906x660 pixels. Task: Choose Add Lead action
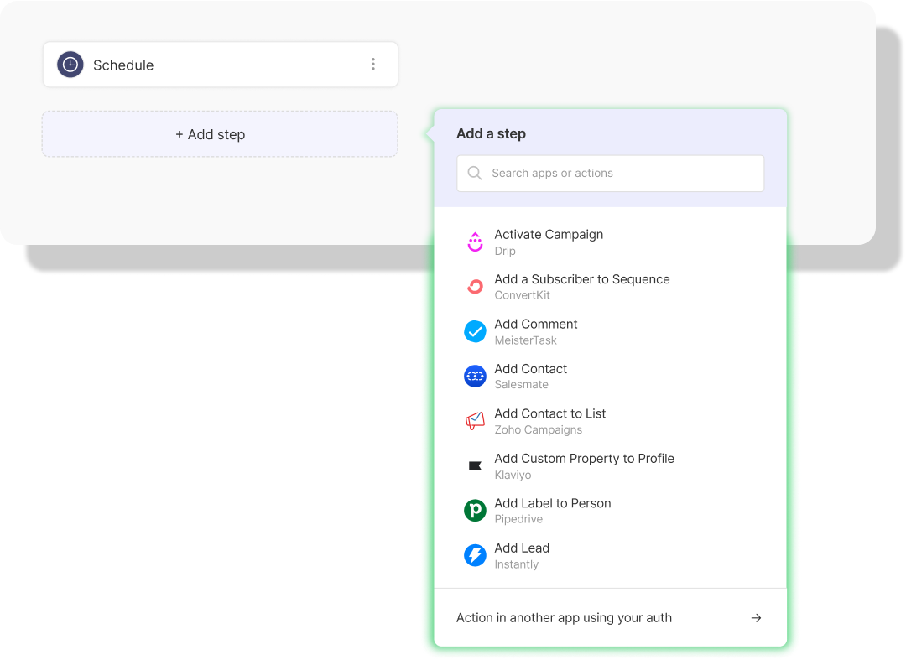pyautogui.click(x=522, y=548)
